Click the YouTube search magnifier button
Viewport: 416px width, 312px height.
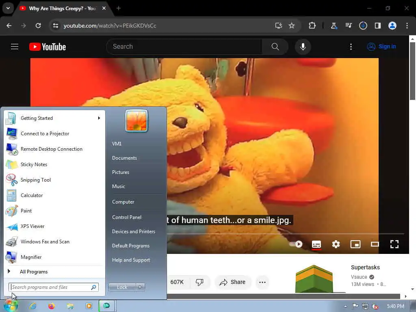[x=275, y=47]
